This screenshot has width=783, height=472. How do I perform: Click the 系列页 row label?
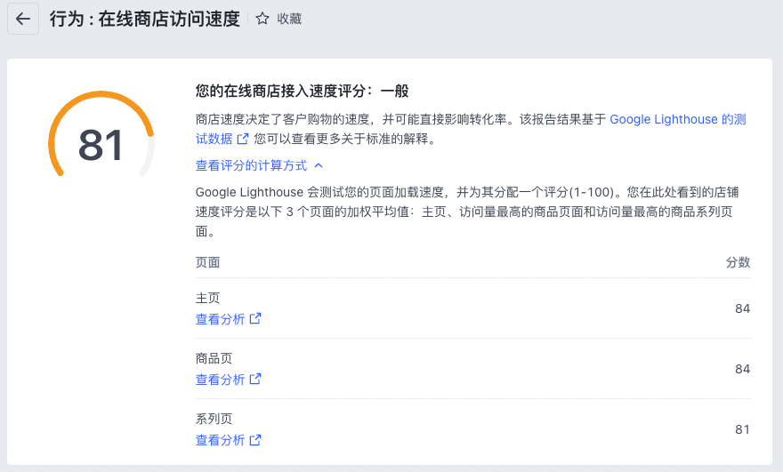click(x=214, y=419)
